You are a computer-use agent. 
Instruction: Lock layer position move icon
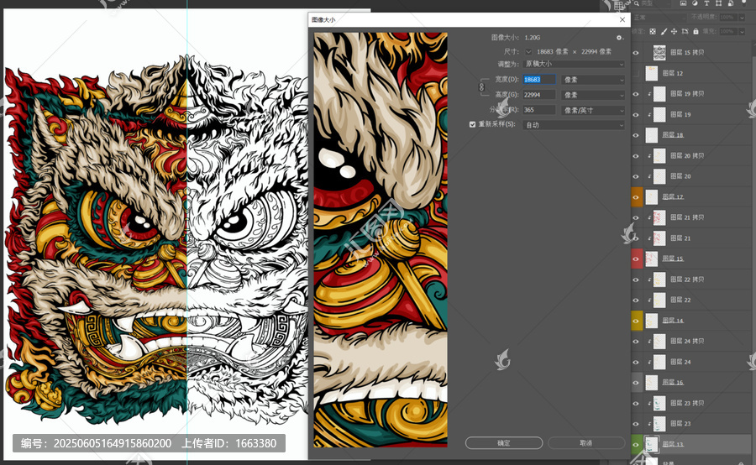[x=674, y=31]
